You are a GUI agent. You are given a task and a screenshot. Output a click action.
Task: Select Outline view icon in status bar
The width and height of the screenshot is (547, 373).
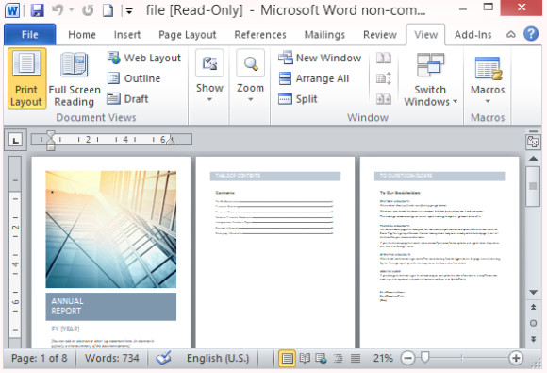point(338,358)
